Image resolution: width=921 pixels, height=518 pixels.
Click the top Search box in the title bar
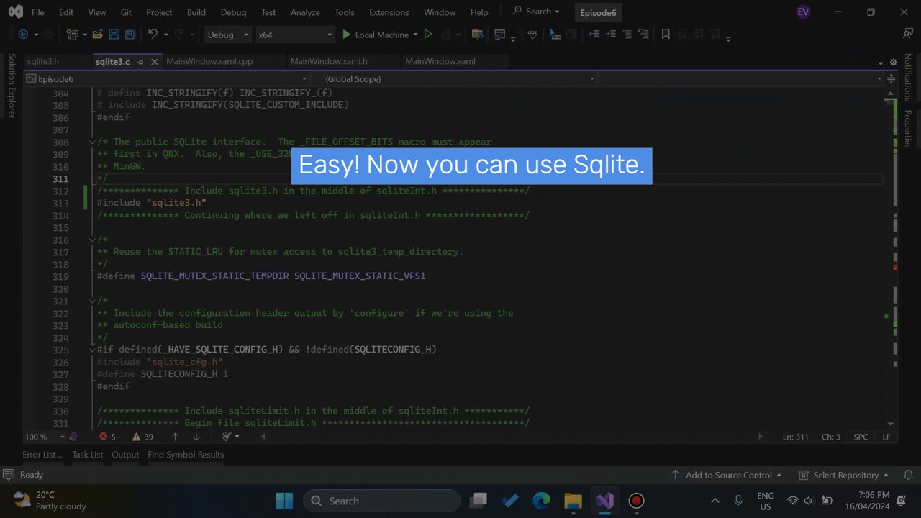(536, 12)
